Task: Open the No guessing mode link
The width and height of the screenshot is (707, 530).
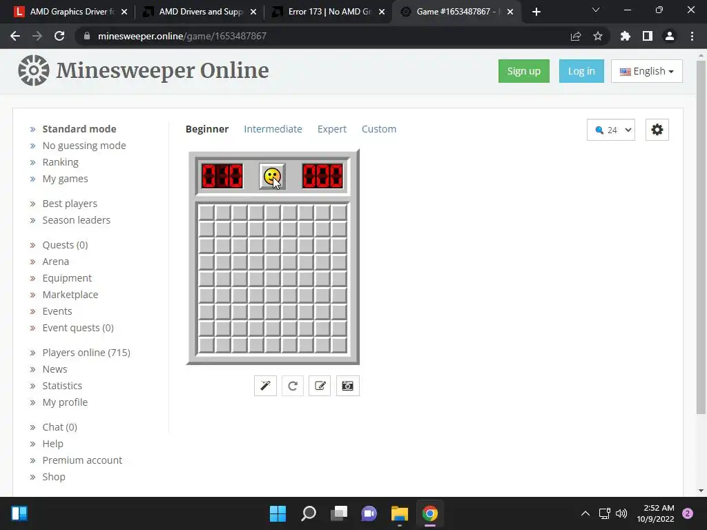Action: click(x=84, y=146)
